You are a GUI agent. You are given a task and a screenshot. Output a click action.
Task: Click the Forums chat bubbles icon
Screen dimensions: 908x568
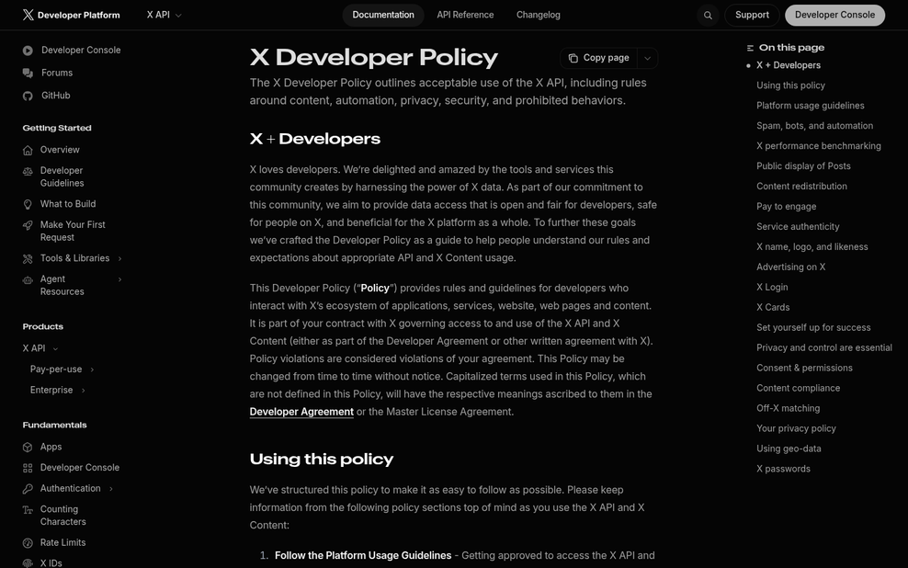coord(28,73)
